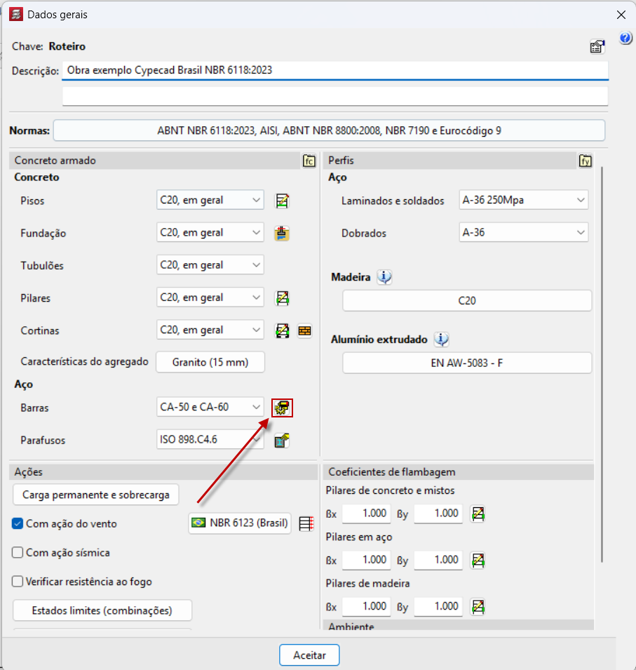Click the per-floor icon next to Cortinas dropdown
The image size is (636, 670).
(282, 330)
